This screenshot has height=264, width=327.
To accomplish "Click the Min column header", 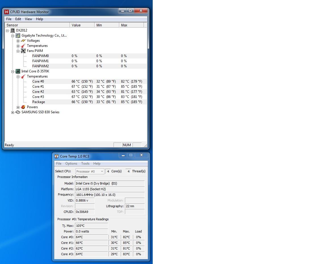I will 106,25.
